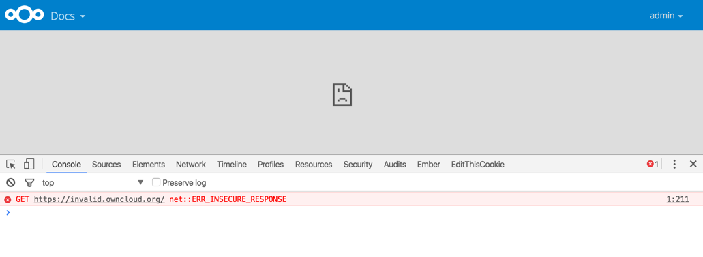Switch to the Console tab

click(x=66, y=165)
